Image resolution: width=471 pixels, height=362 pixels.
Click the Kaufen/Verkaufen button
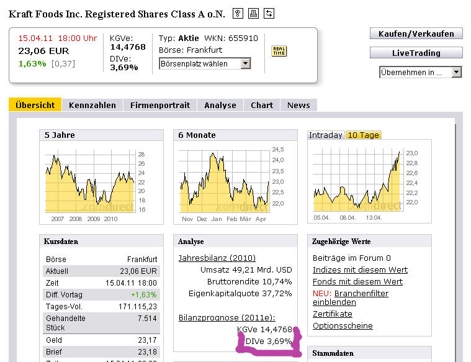[x=416, y=34]
